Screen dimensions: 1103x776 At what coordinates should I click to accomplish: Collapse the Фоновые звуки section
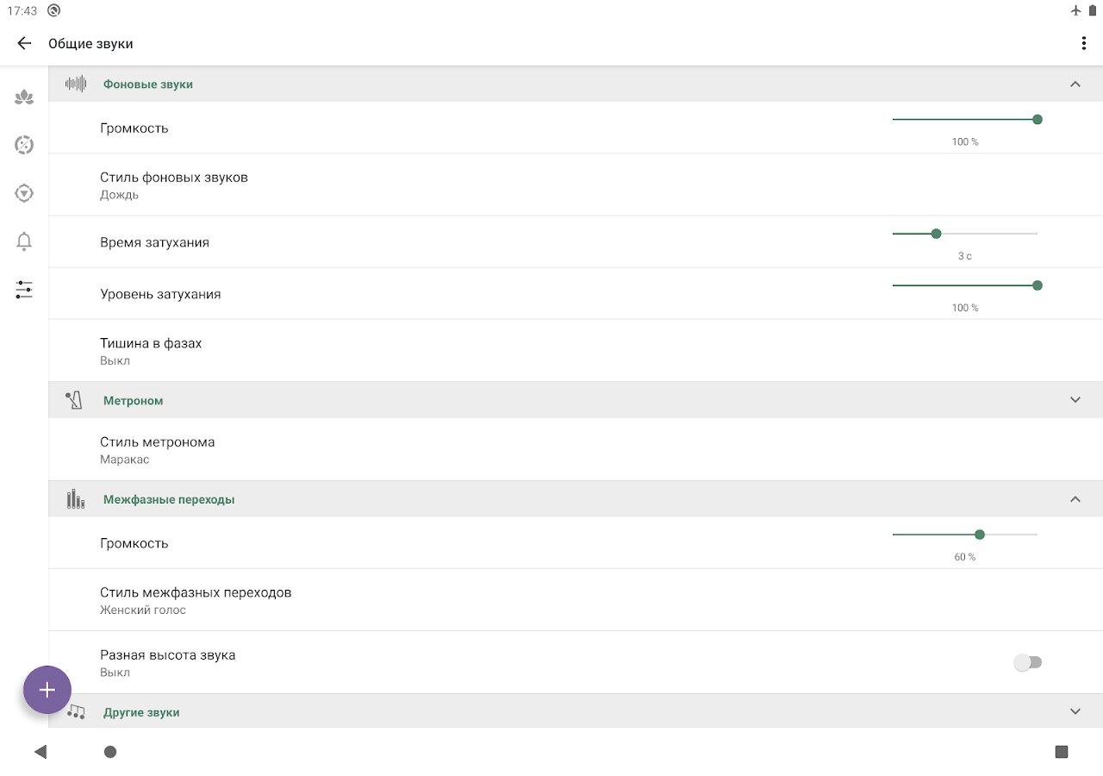click(x=1075, y=84)
